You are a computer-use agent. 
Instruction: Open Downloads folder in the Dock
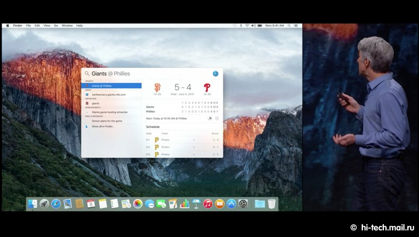point(260,204)
